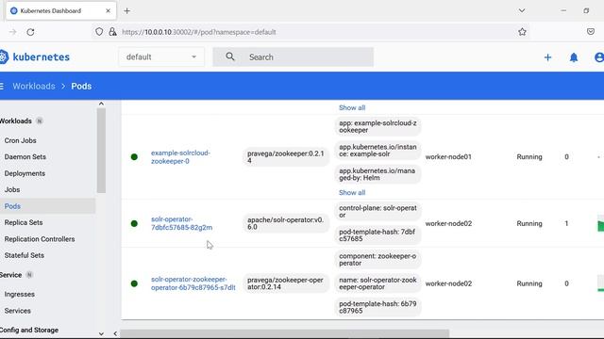Open a new browser tab
Screen dimensions: 604x339
coord(126,10)
